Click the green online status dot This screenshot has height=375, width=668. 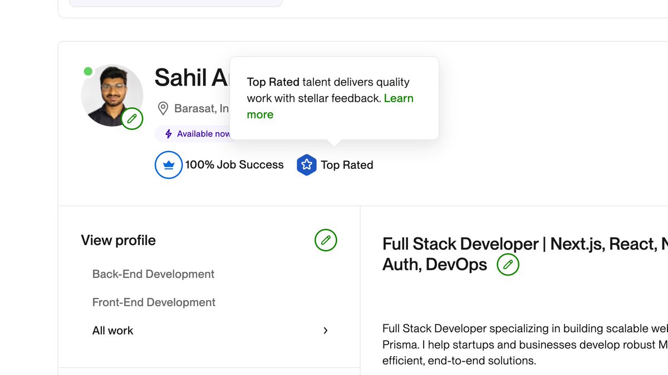89,71
